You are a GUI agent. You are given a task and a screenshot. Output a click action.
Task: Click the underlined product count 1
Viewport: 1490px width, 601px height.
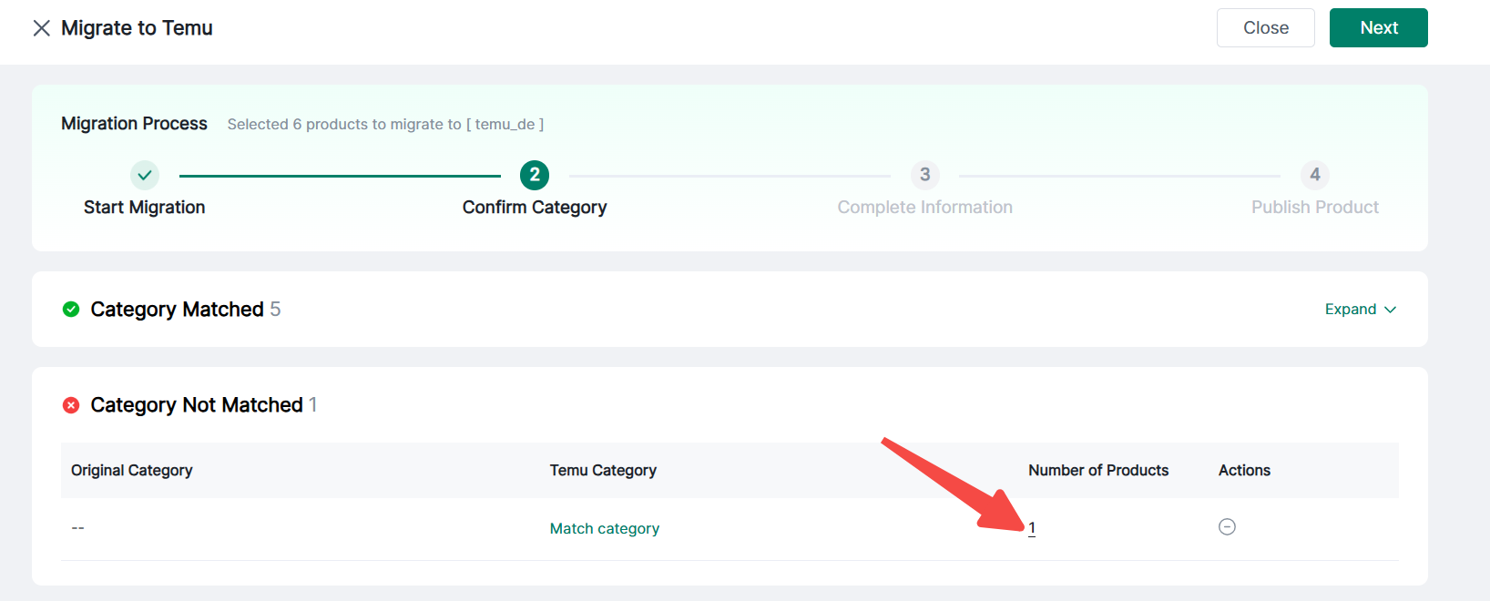(1032, 528)
